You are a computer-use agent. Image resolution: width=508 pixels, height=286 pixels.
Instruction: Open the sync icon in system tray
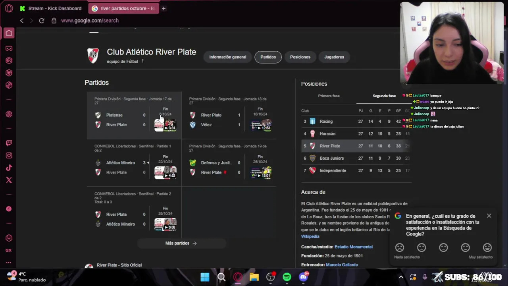point(413,277)
